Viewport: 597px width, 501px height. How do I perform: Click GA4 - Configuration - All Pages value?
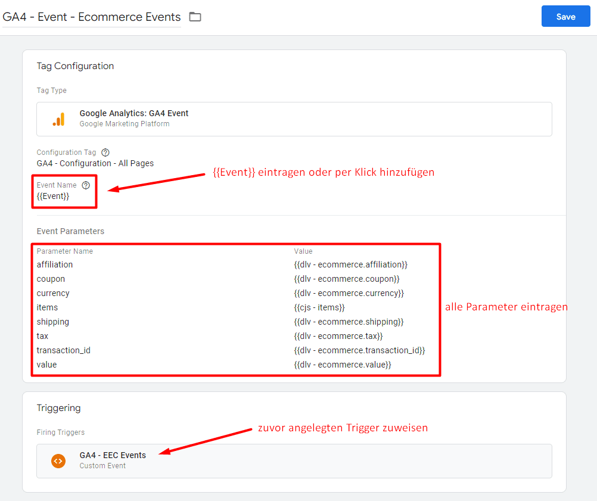click(x=95, y=163)
